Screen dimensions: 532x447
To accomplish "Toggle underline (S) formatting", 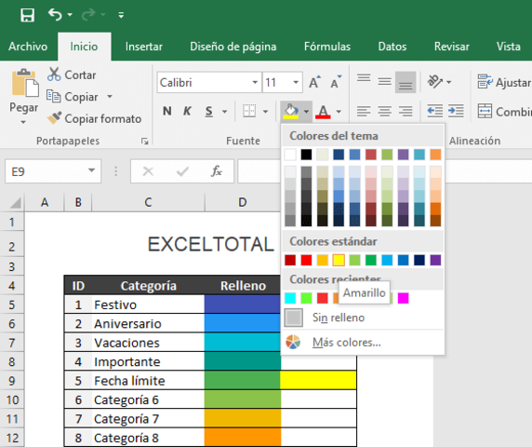I will click(209, 111).
